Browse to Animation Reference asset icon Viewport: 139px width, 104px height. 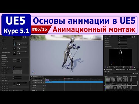click(134, 37)
